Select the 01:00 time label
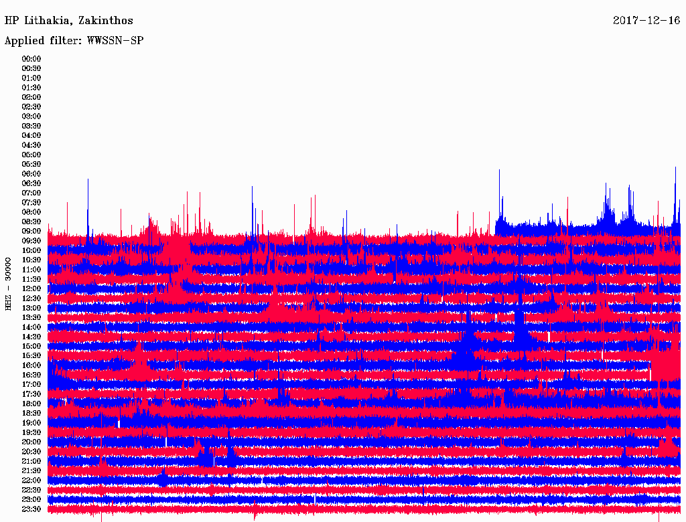 (31, 78)
